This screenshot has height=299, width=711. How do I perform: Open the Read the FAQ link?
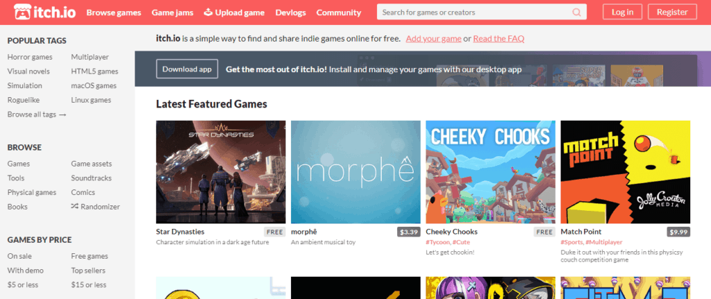[499, 39]
